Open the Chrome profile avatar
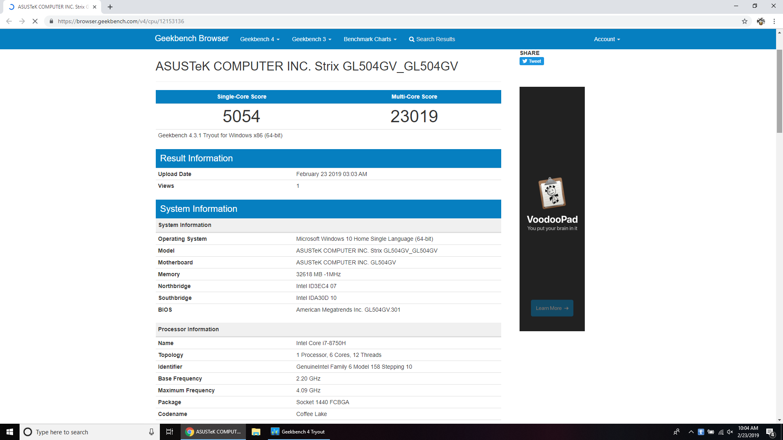Viewport: 783px width, 440px height. (x=761, y=21)
